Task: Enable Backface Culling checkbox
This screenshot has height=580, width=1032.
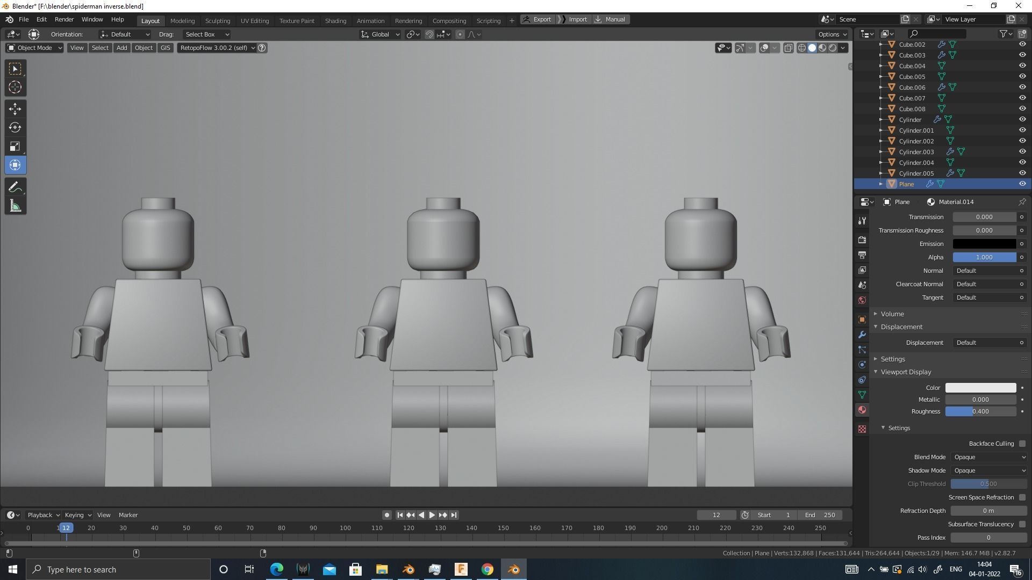Action: pos(1022,444)
